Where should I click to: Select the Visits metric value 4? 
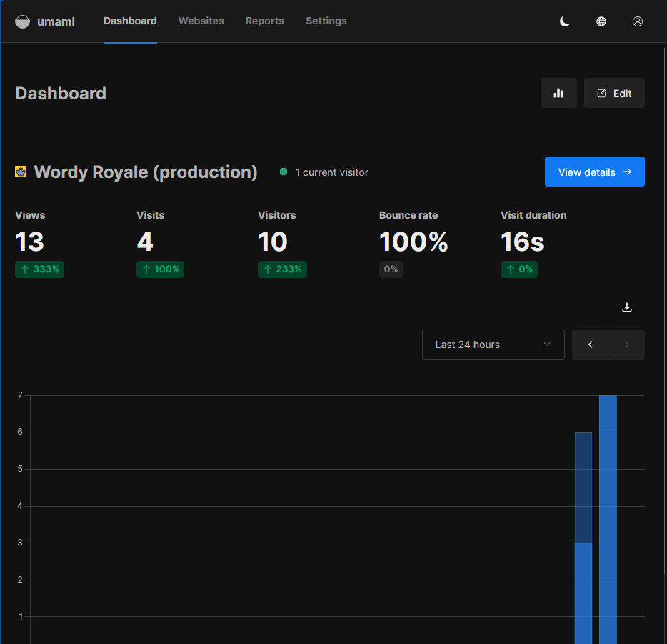point(145,242)
